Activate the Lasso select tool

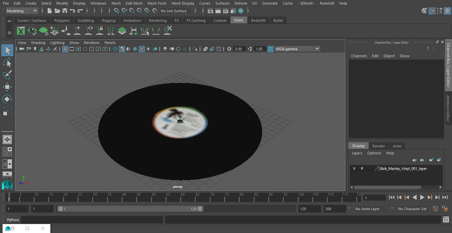(x=7, y=62)
